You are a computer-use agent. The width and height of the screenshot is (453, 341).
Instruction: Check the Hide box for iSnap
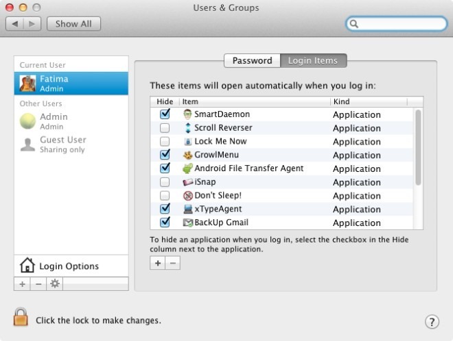tap(165, 182)
